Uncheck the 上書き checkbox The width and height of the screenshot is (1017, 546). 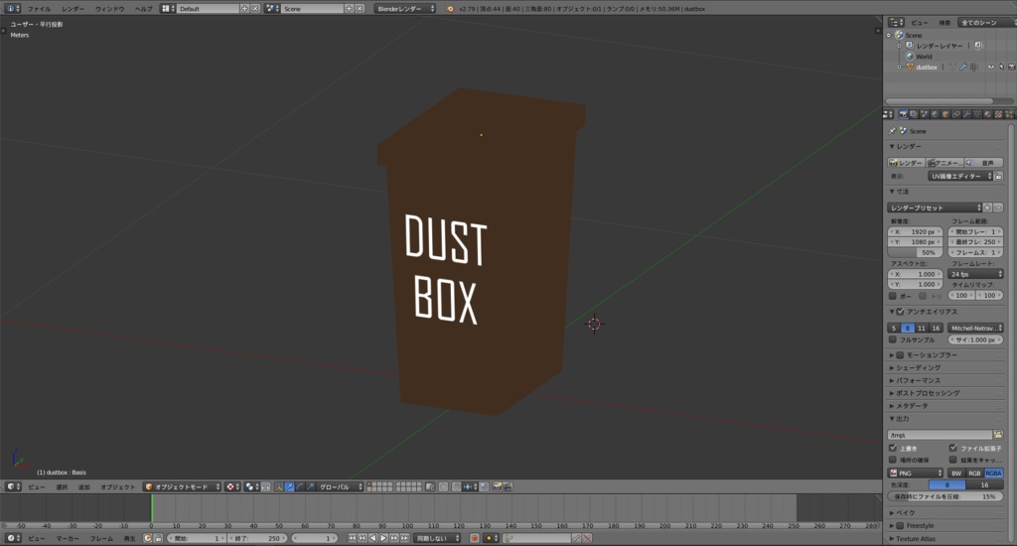point(893,448)
